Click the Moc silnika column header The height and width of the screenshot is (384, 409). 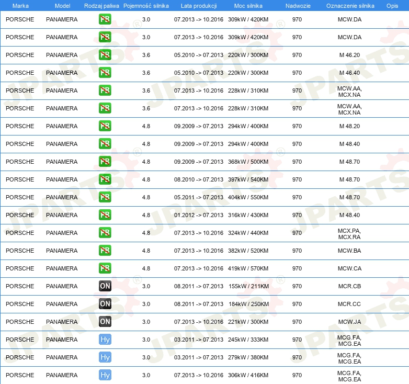point(248,6)
